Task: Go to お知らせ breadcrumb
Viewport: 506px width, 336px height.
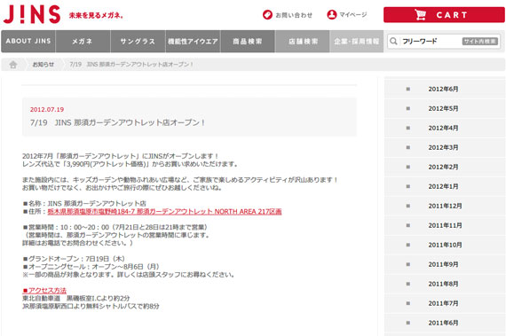Action: [43, 65]
